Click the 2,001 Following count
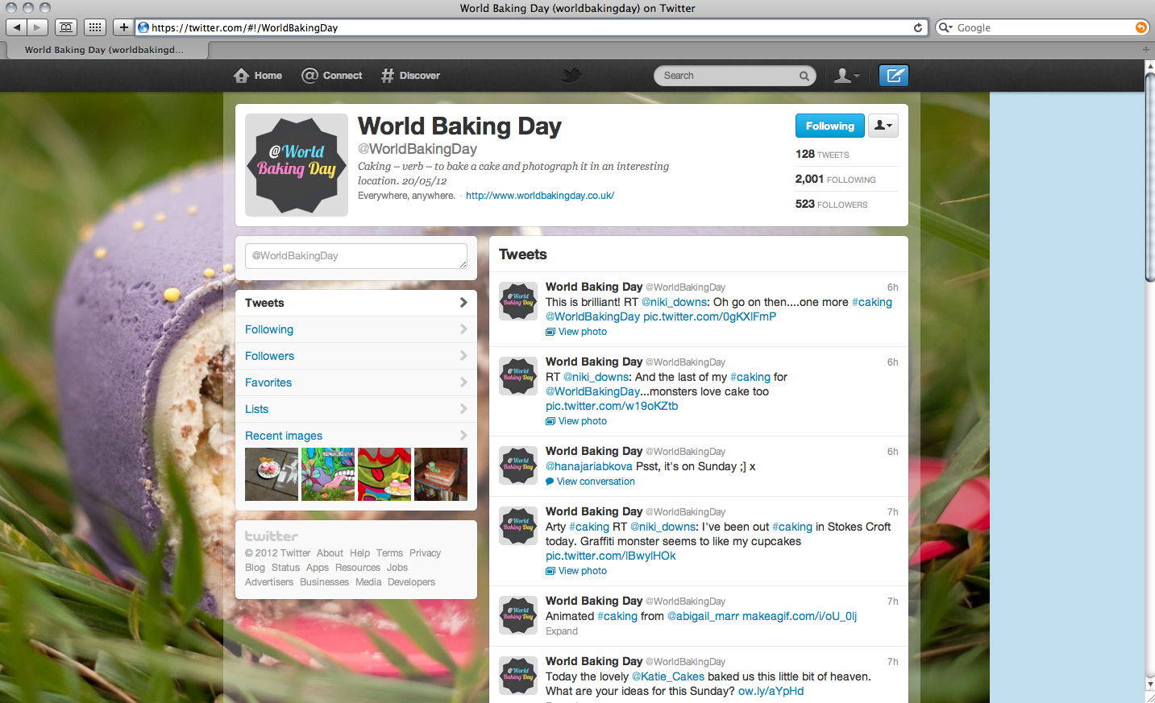 click(836, 179)
